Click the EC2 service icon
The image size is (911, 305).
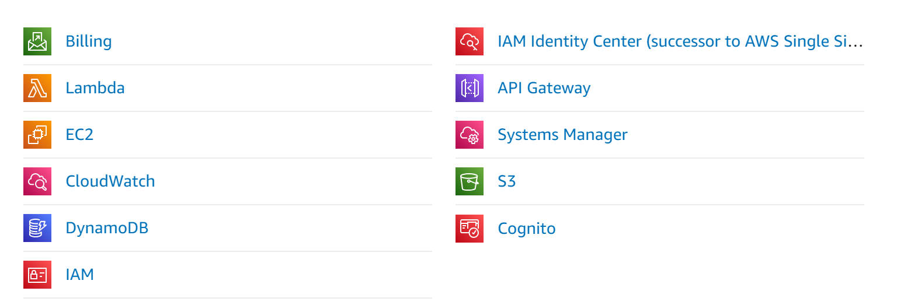[37, 135]
